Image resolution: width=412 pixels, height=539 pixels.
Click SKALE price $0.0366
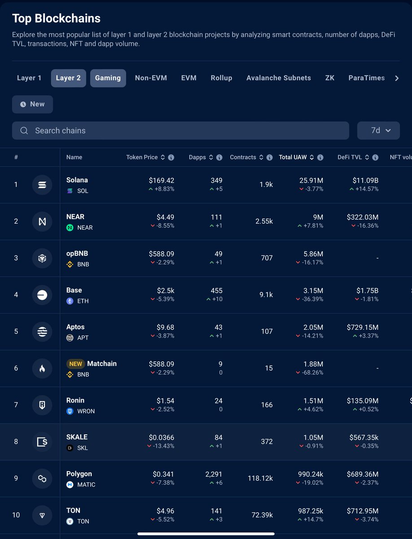(162, 437)
